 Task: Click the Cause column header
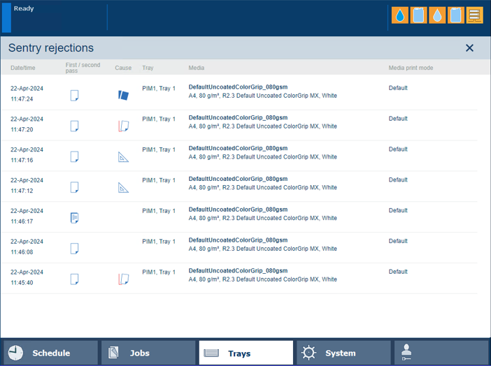[123, 68]
